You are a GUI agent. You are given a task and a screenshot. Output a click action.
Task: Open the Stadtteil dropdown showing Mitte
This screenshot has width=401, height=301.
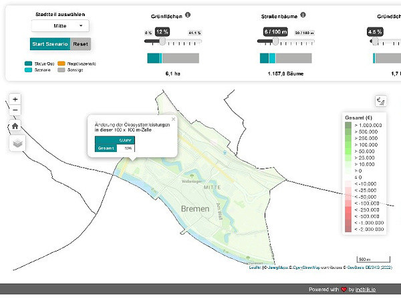[x=60, y=26]
